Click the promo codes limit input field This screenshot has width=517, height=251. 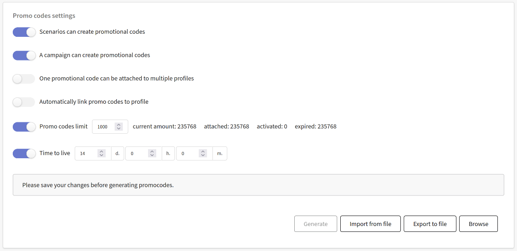pyautogui.click(x=110, y=127)
